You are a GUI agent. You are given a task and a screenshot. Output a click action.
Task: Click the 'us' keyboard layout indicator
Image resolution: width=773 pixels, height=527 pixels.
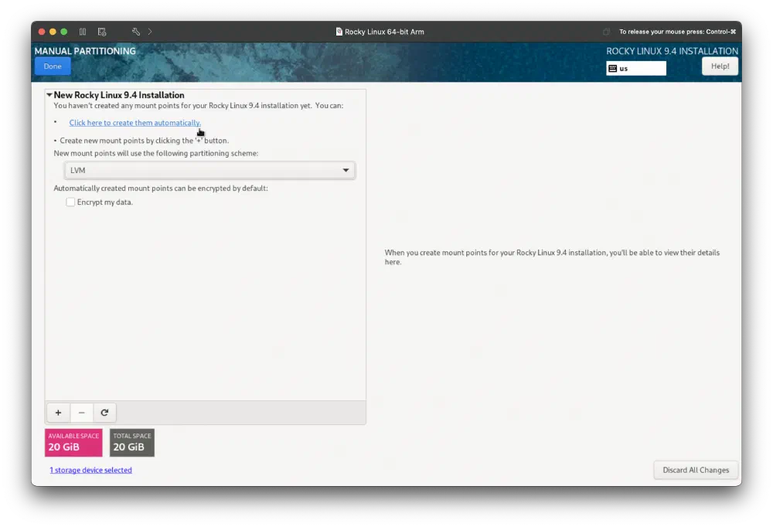click(635, 68)
